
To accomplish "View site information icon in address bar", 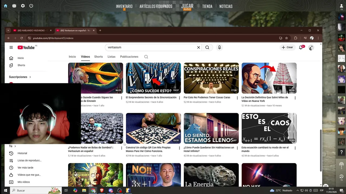I will click(x=29, y=38).
